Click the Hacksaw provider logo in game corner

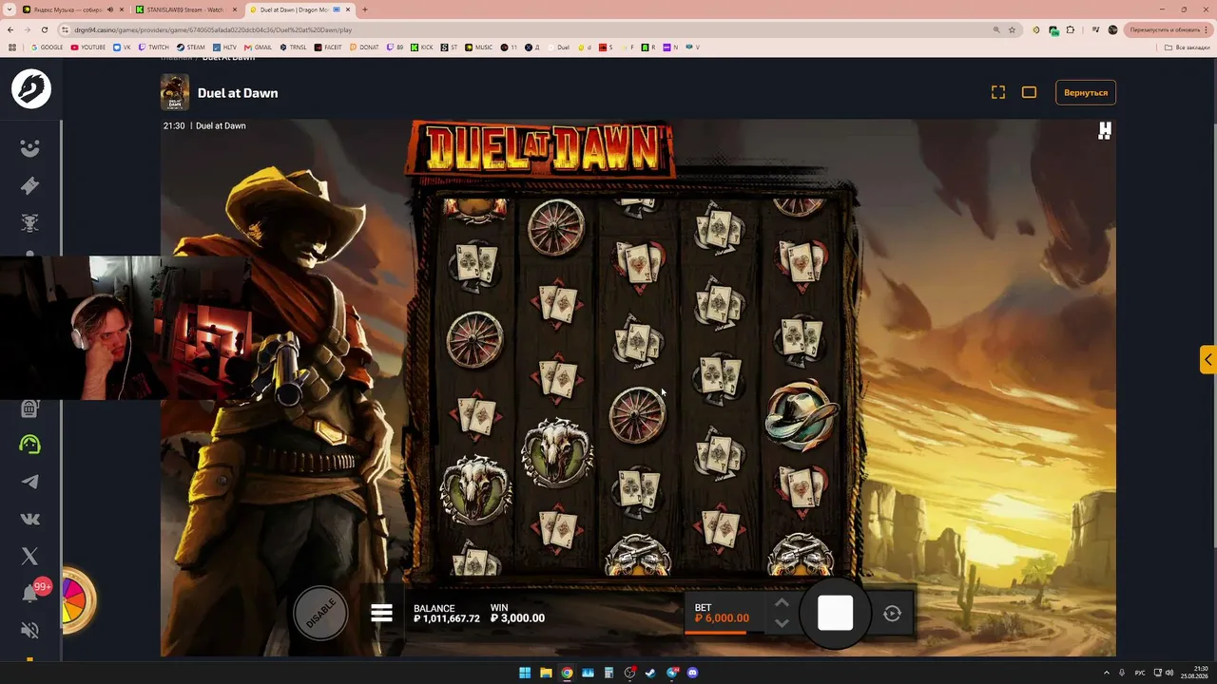click(x=1104, y=131)
